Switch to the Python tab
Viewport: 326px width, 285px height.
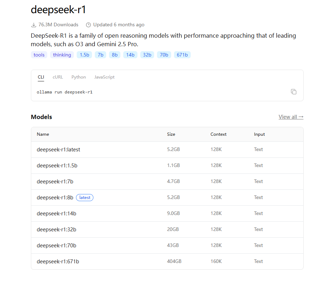point(78,77)
